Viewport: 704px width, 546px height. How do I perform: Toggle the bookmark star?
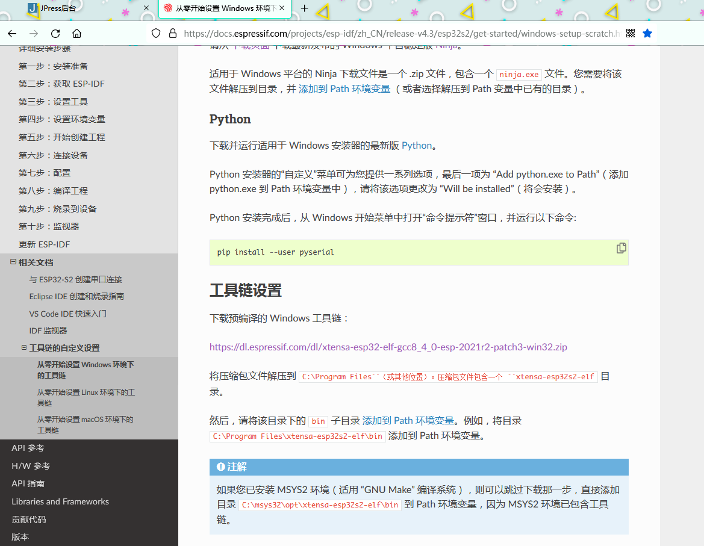[647, 33]
